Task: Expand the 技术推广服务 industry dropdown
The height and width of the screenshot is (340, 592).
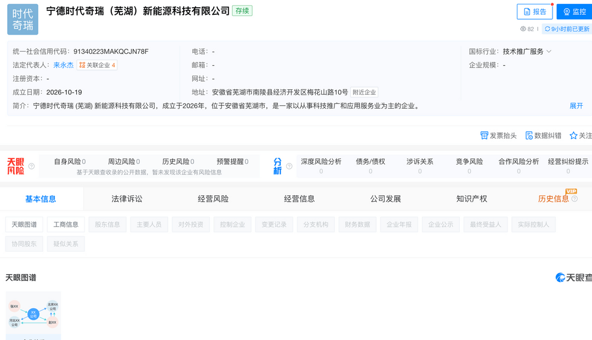Action: [x=549, y=52]
